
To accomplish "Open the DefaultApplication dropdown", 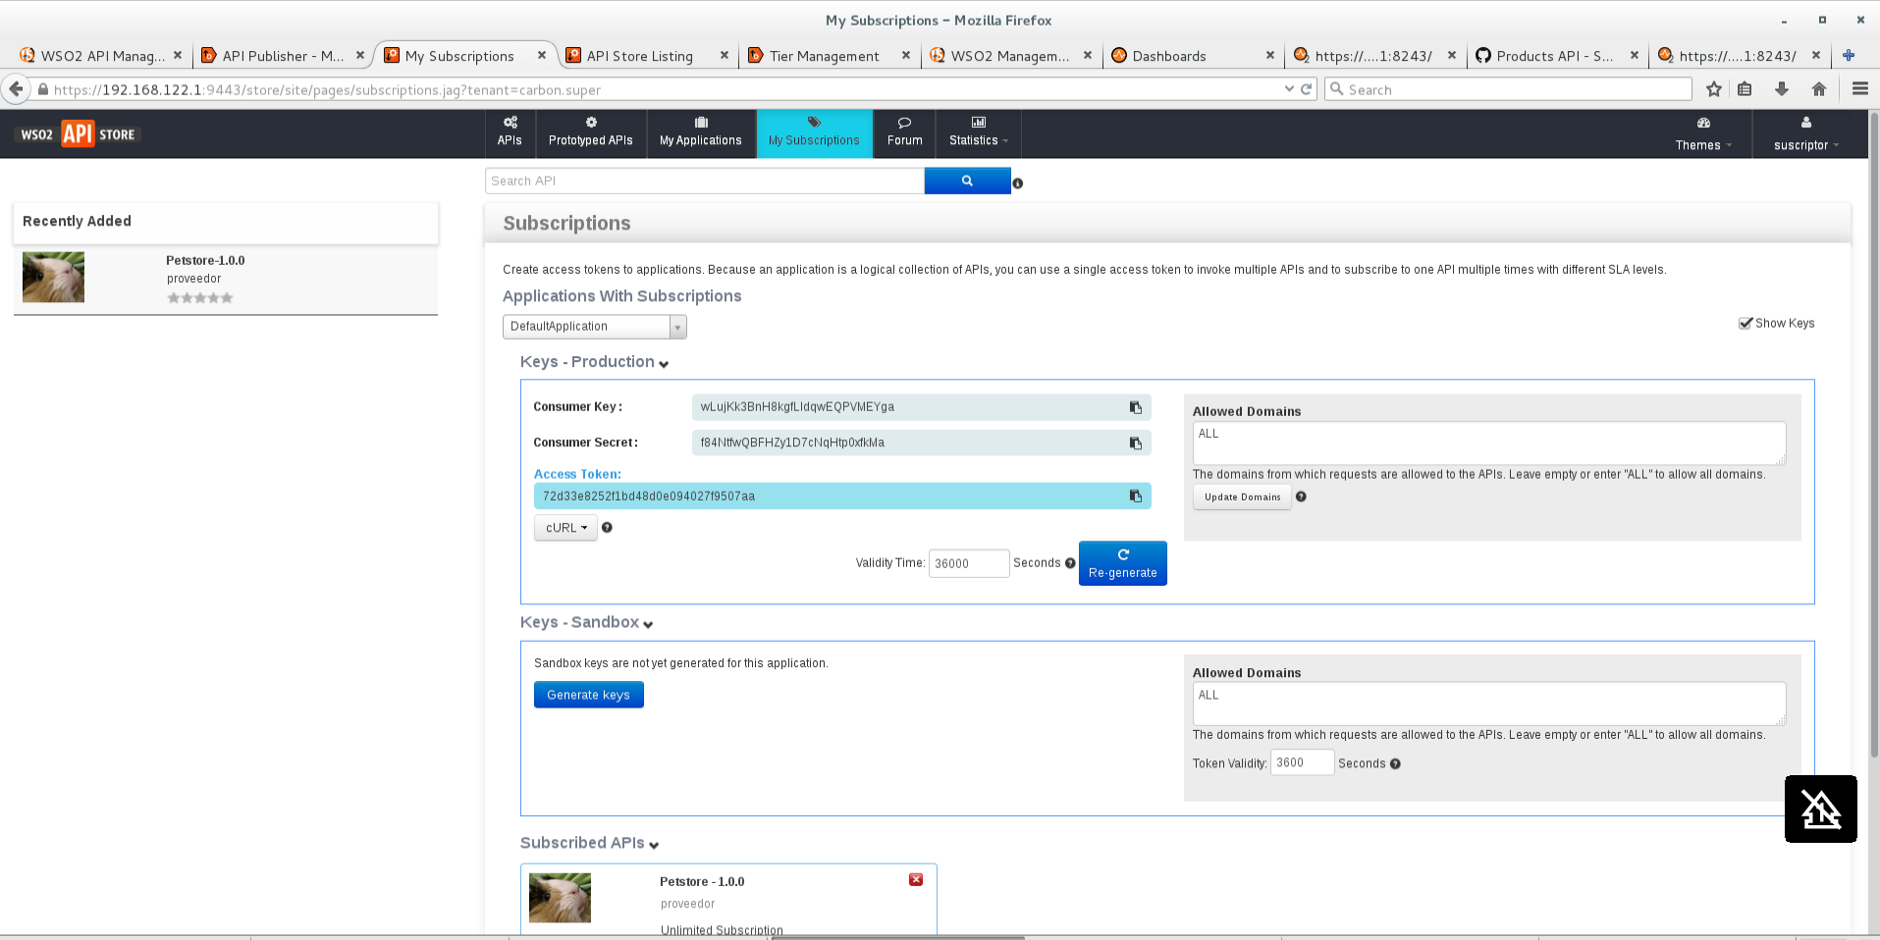I will [595, 327].
